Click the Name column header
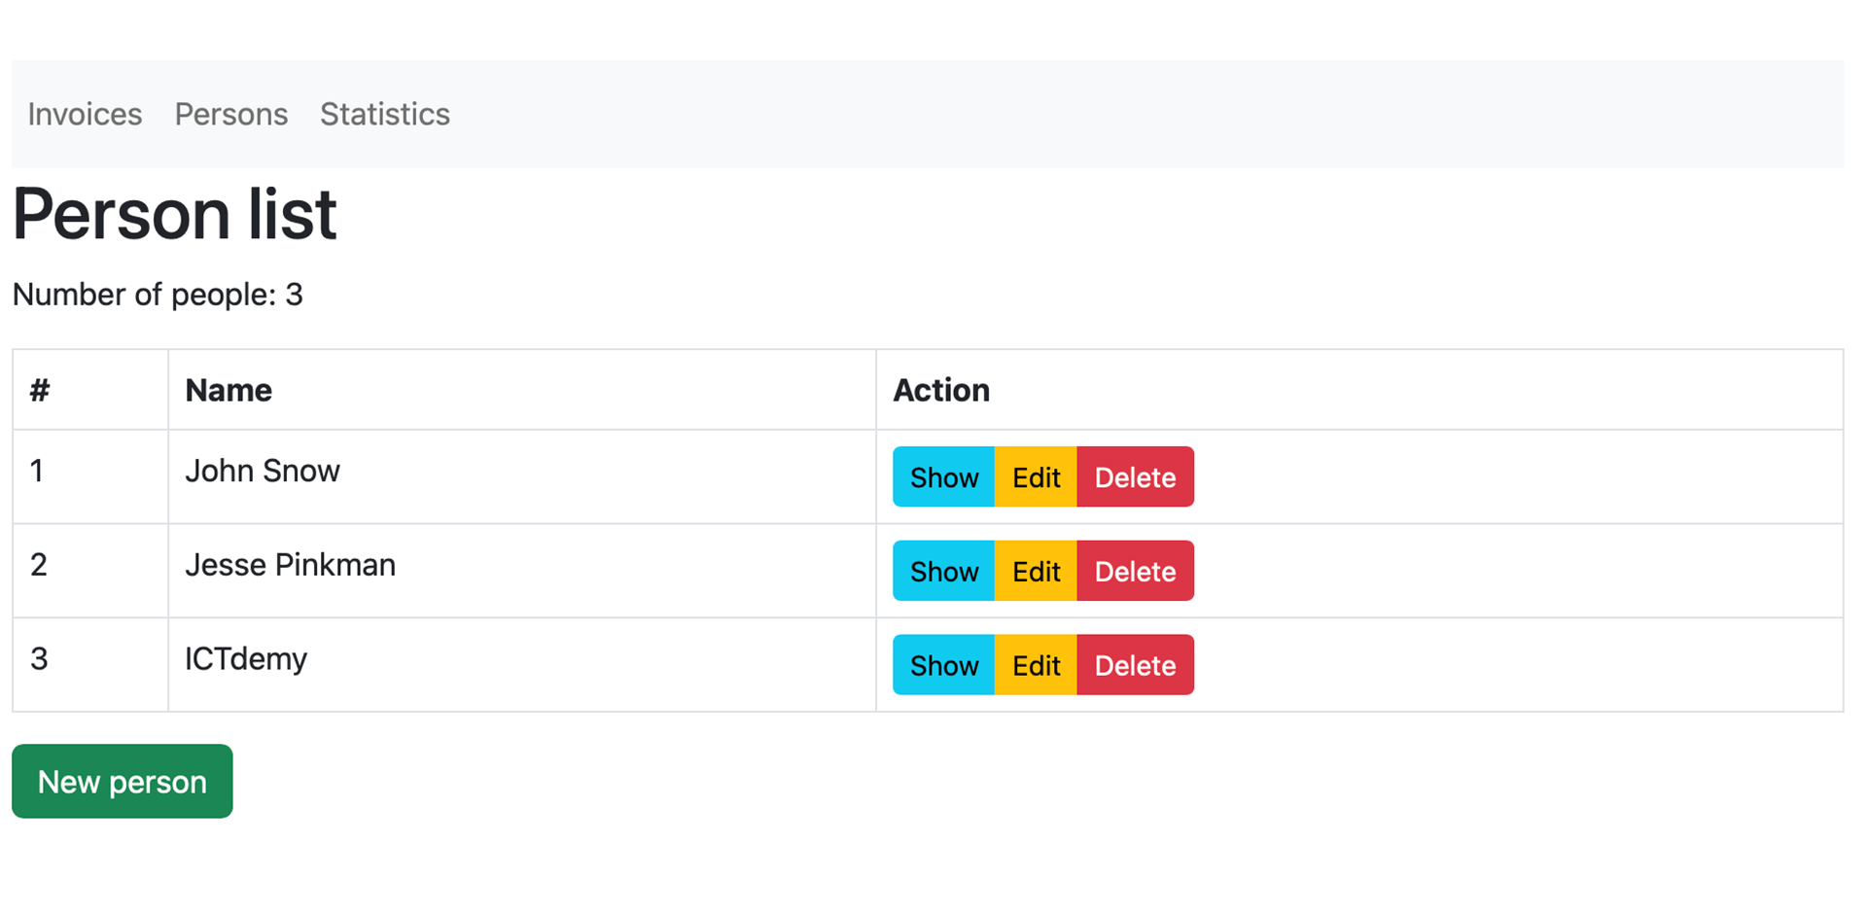The height and width of the screenshot is (913, 1867). 229,391
